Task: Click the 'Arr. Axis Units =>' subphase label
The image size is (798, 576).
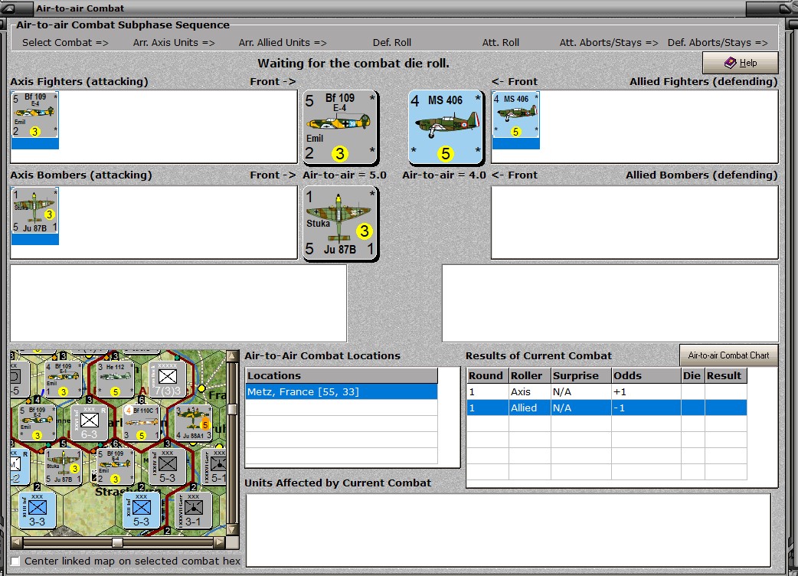Action: 174,43
